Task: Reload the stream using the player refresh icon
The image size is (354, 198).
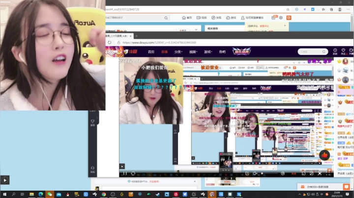Action: point(133,173)
